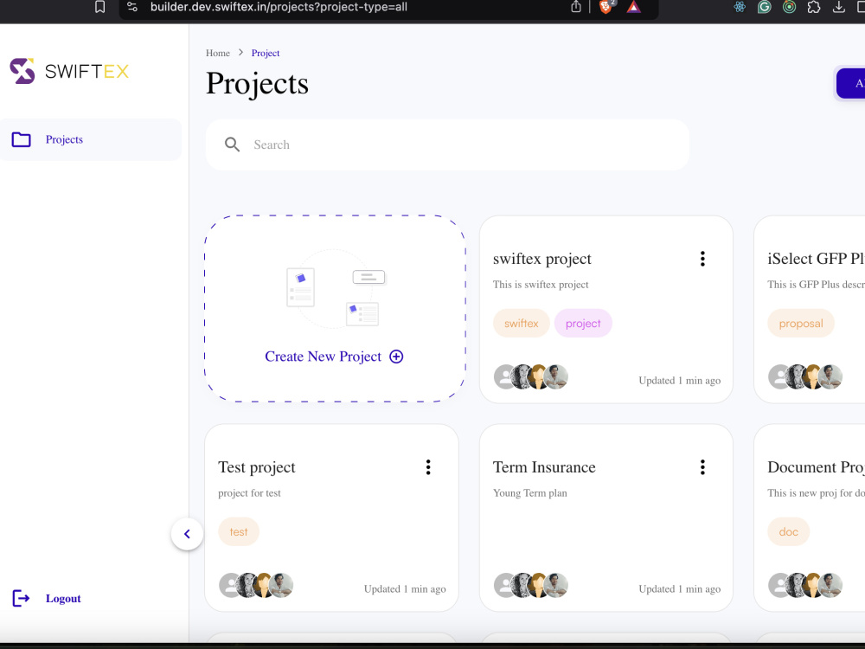Open the Term Insurance card title
Screen dimensions: 865x649
tap(544, 467)
